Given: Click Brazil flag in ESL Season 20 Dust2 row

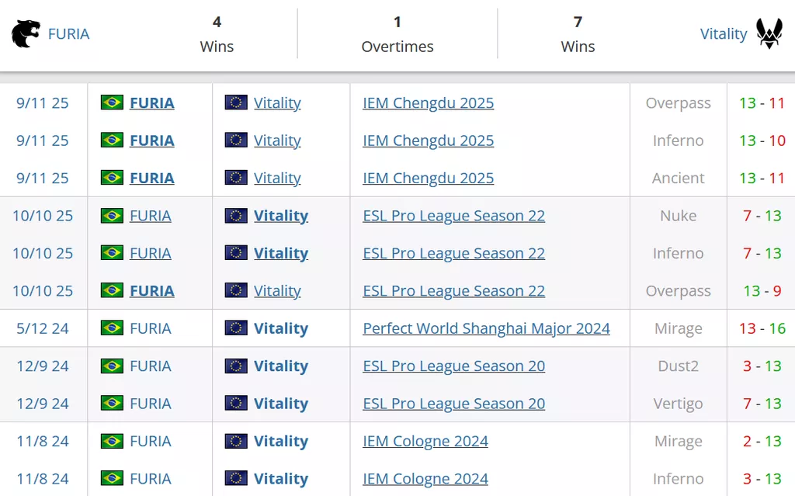Looking at the screenshot, I should (112, 366).
